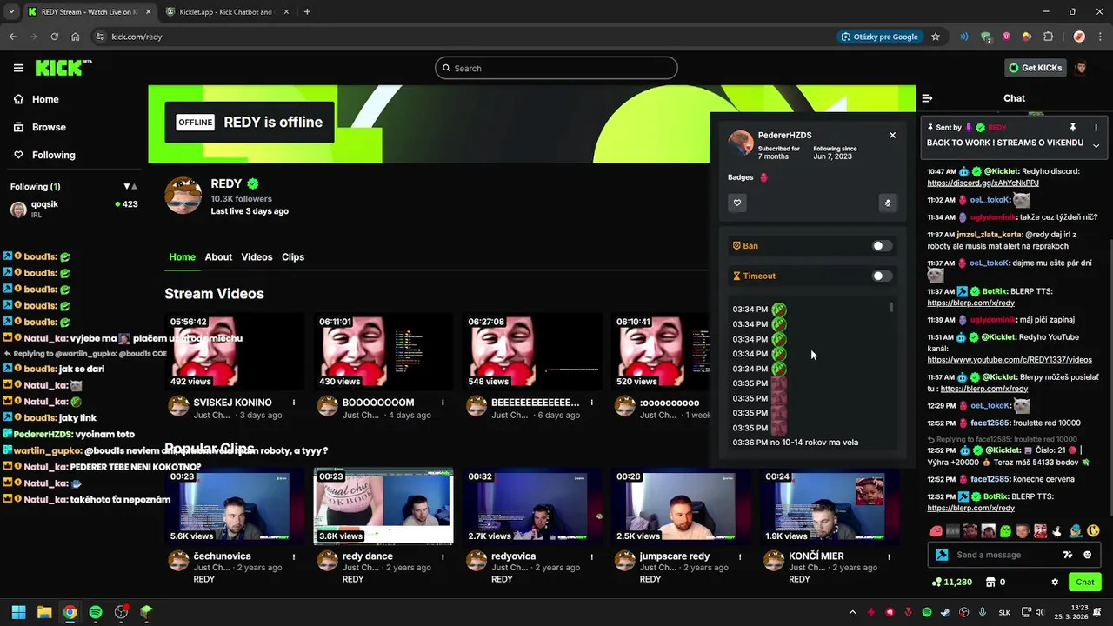Open Spotify from the taskbar
Viewport: 1113px width, 626px height.
point(96,612)
